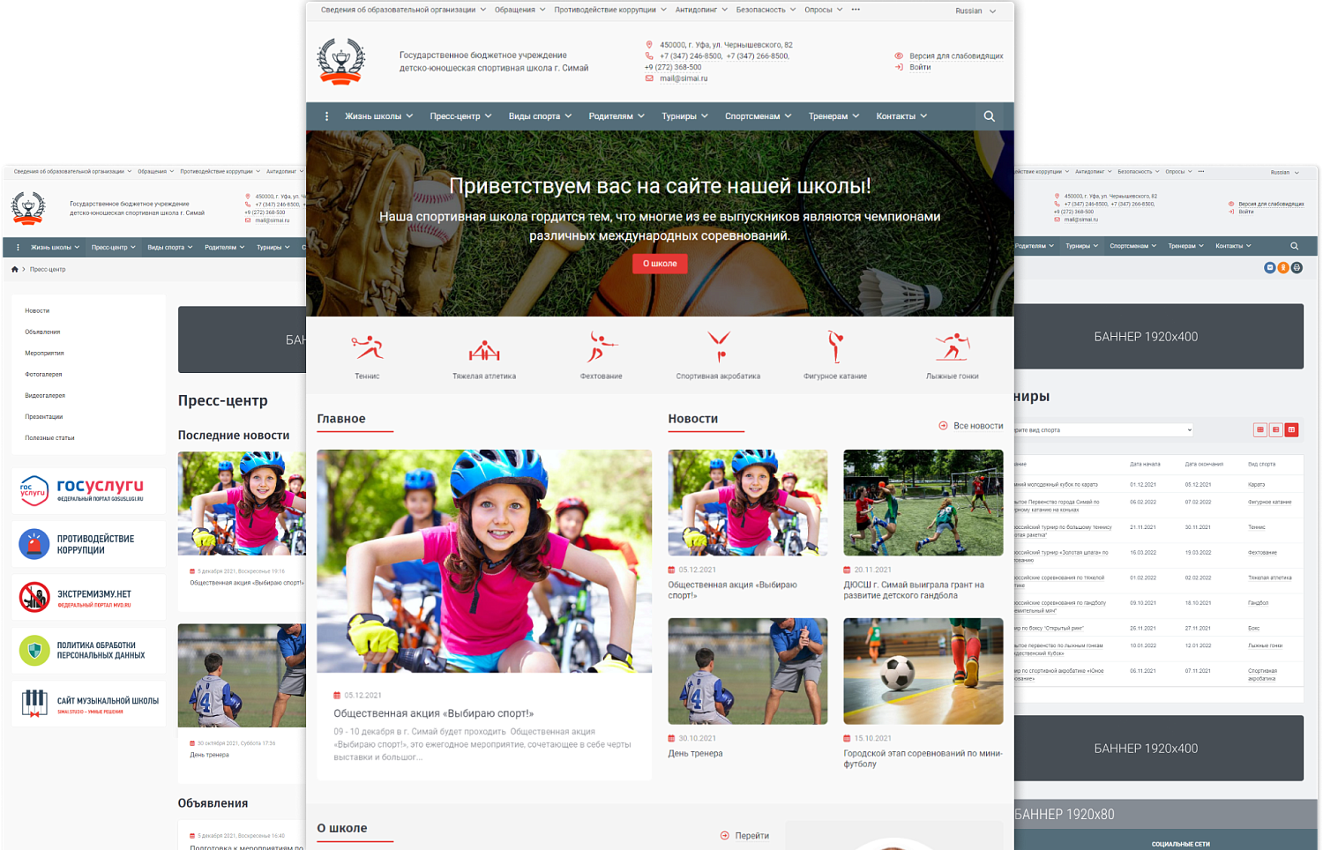
Task: Click the orange Odnoklassniki share icon
Action: tap(1283, 267)
